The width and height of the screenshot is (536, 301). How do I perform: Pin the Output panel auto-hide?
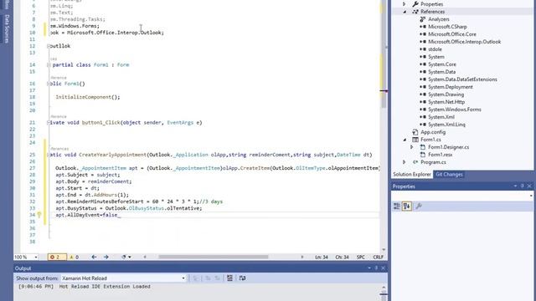pyautogui.click(x=376, y=268)
